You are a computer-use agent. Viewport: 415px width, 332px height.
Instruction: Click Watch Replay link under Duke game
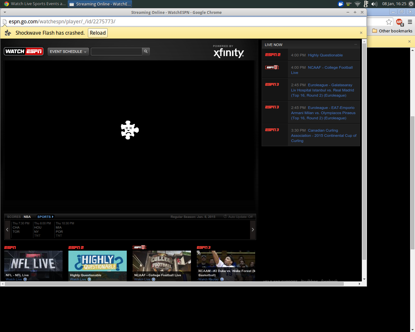(208, 279)
